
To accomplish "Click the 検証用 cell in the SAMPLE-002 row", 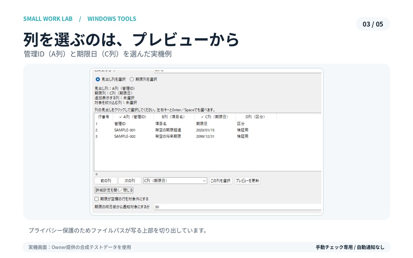I will point(242,136).
